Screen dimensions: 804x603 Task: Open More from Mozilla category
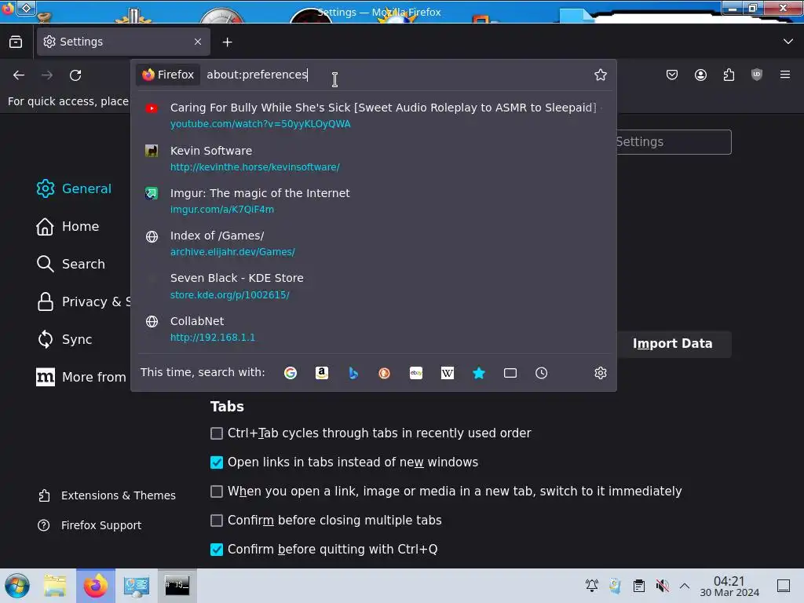point(82,377)
